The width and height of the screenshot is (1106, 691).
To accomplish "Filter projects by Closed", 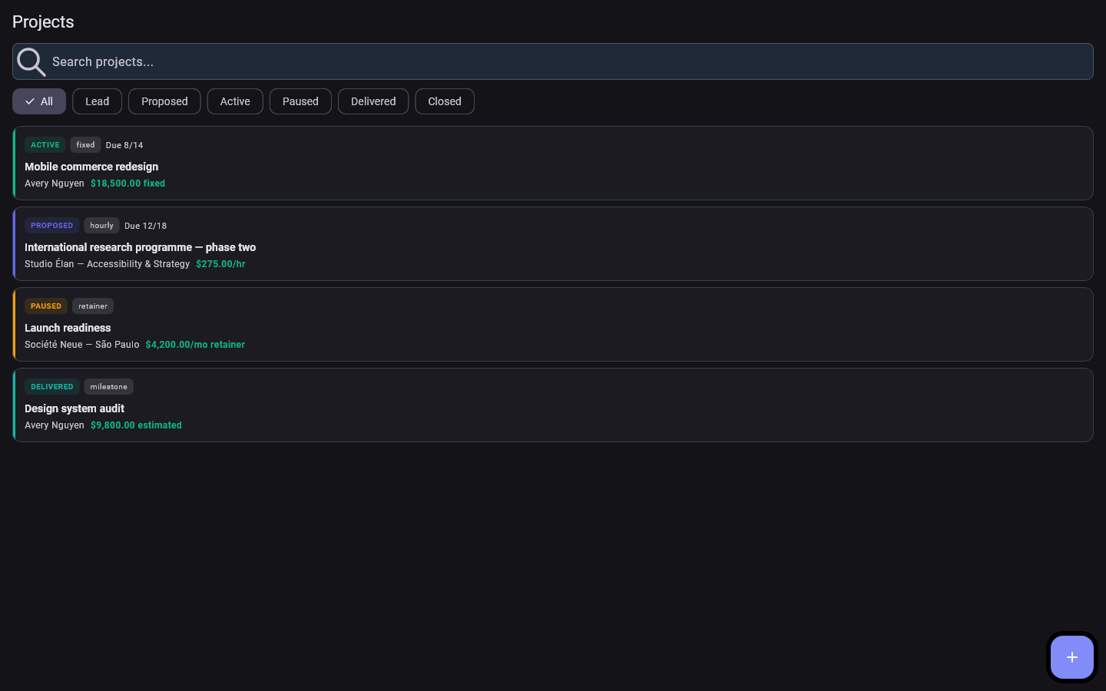I will (445, 101).
